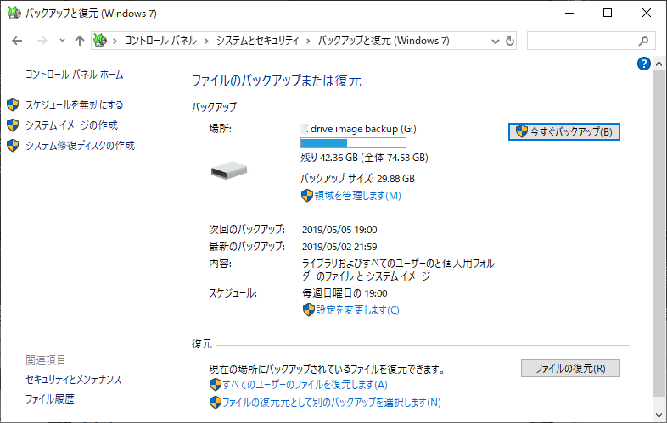Click the ファイルの復元(R) button
Image resolution: width=667 pixels, height=423 pixels.
coord(570,368)
